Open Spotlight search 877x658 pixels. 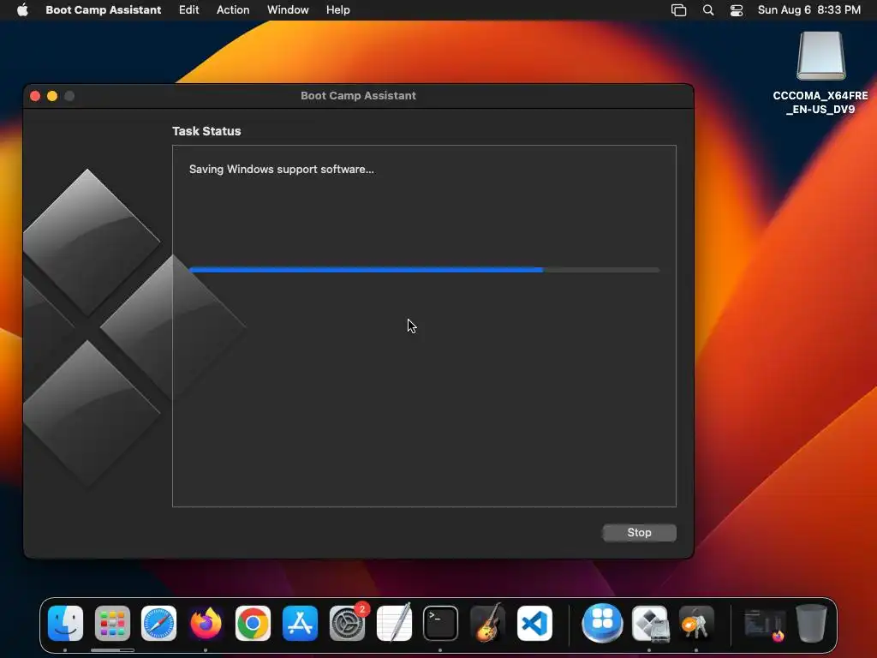[x=708, y=10]
